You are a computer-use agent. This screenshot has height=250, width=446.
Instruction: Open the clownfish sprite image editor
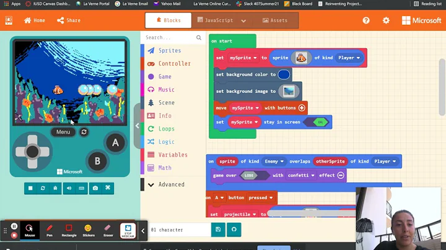[301, 58]
